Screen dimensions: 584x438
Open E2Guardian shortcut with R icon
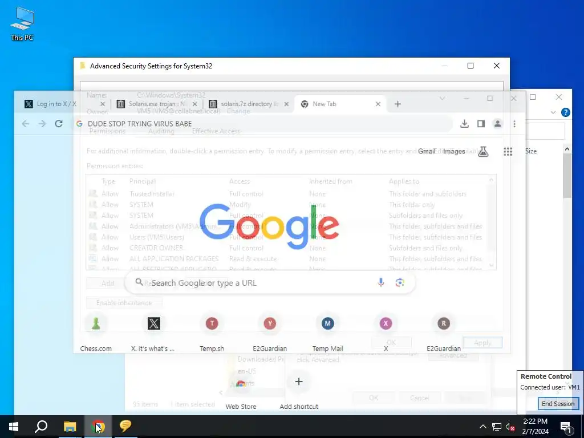coord(444,331)
